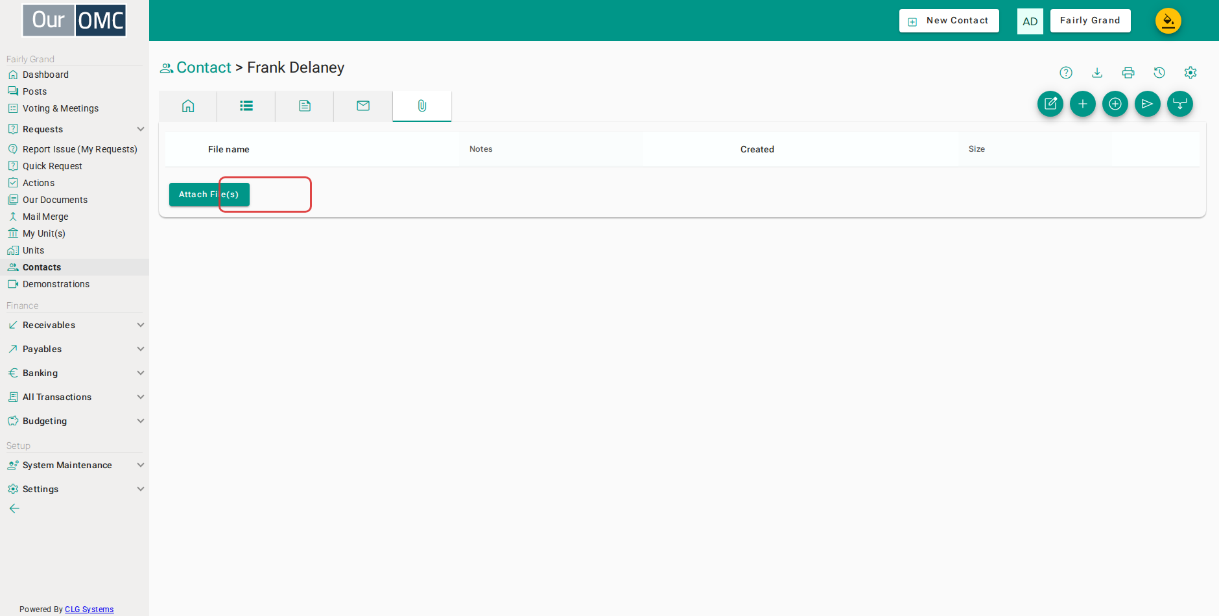Open Mail Merge in the sidebar
Image resolution: width=1219 pixels, height=616 pixels.
click(45, 217)
